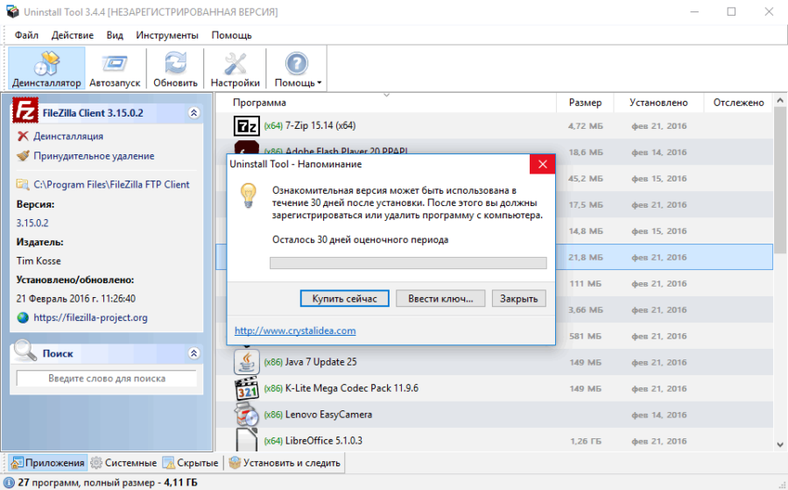788x490 pixels.
Task: Click the 4,72 МБ size of 7-Zip
Action: tap(585, 125)
